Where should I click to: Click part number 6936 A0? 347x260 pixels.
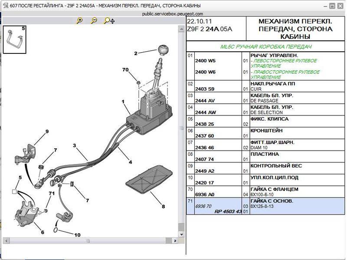[205, 194]
